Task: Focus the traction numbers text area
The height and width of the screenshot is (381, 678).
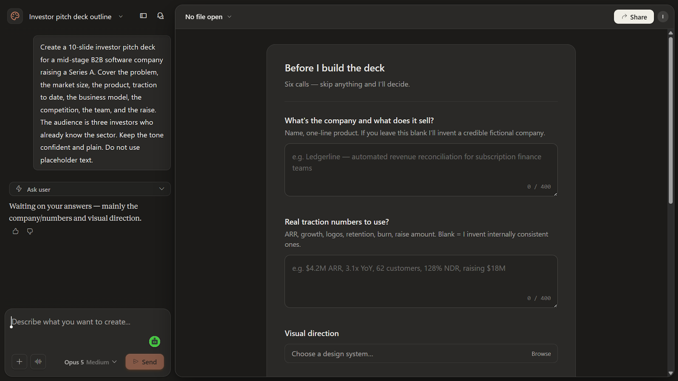Action: pyautogui.click(x=421, y=281)
